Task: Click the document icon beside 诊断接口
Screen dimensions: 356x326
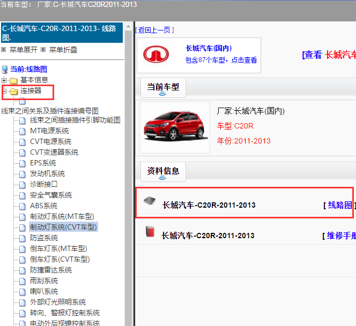Action: [23, 185]
